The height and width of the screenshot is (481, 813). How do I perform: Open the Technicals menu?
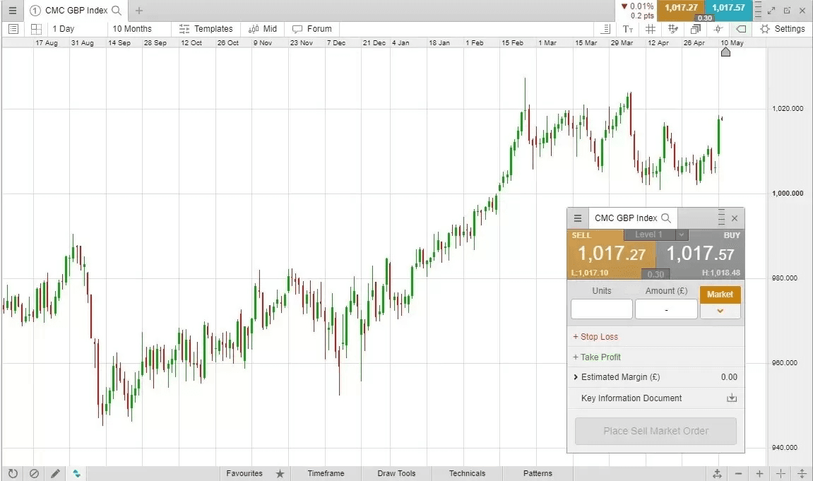point(467,473)
